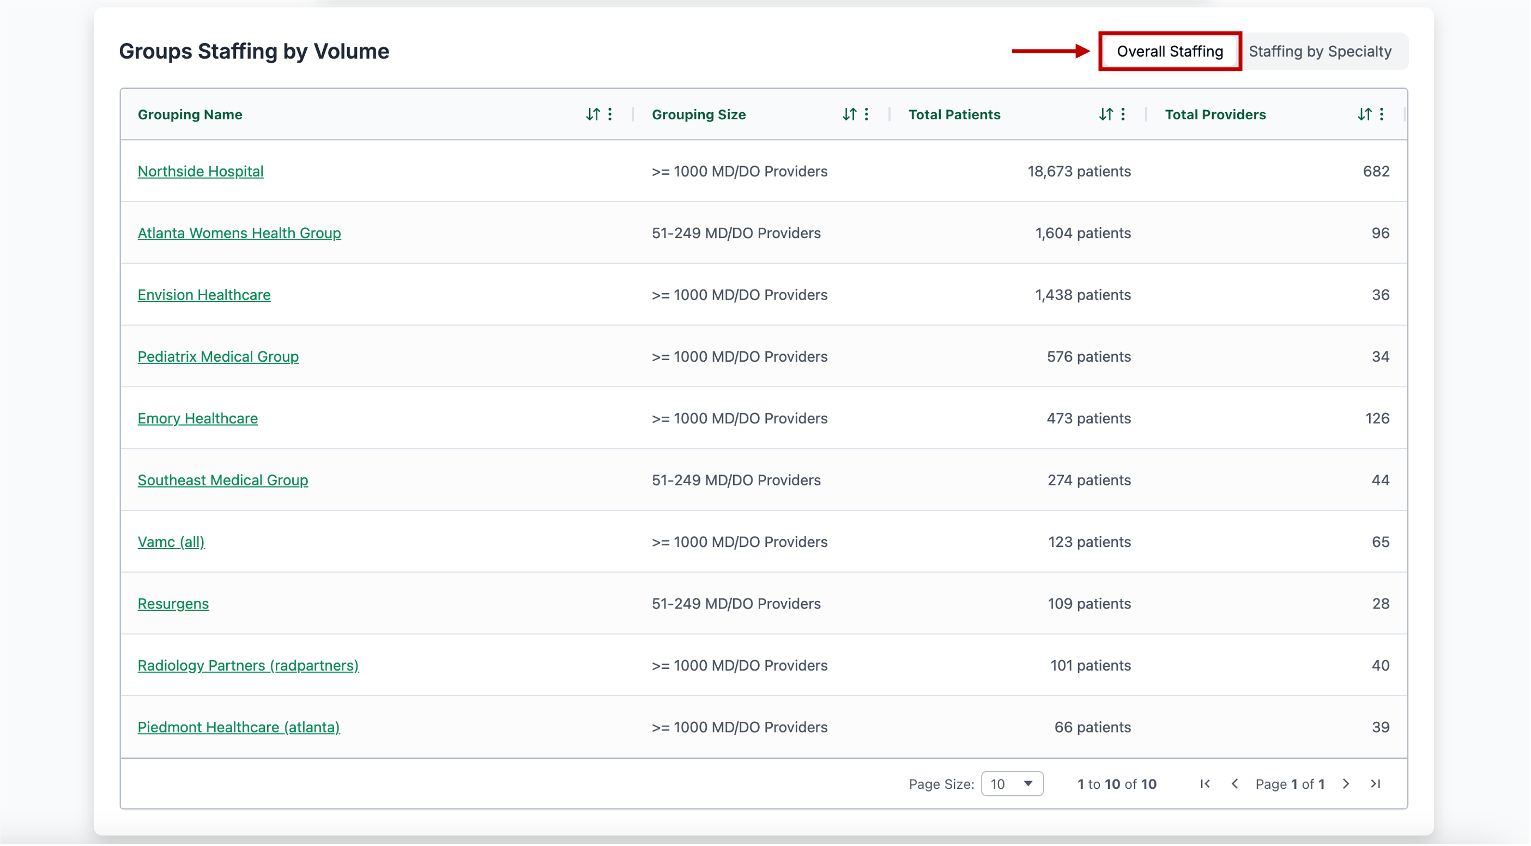
Task: Sort by Grouping Size arrows icon
Action: (x=849, y=114)
